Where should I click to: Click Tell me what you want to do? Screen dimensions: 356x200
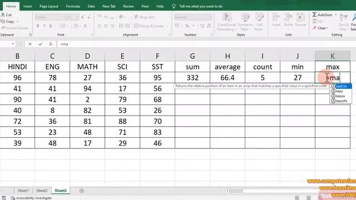click(x=201, y=6)
